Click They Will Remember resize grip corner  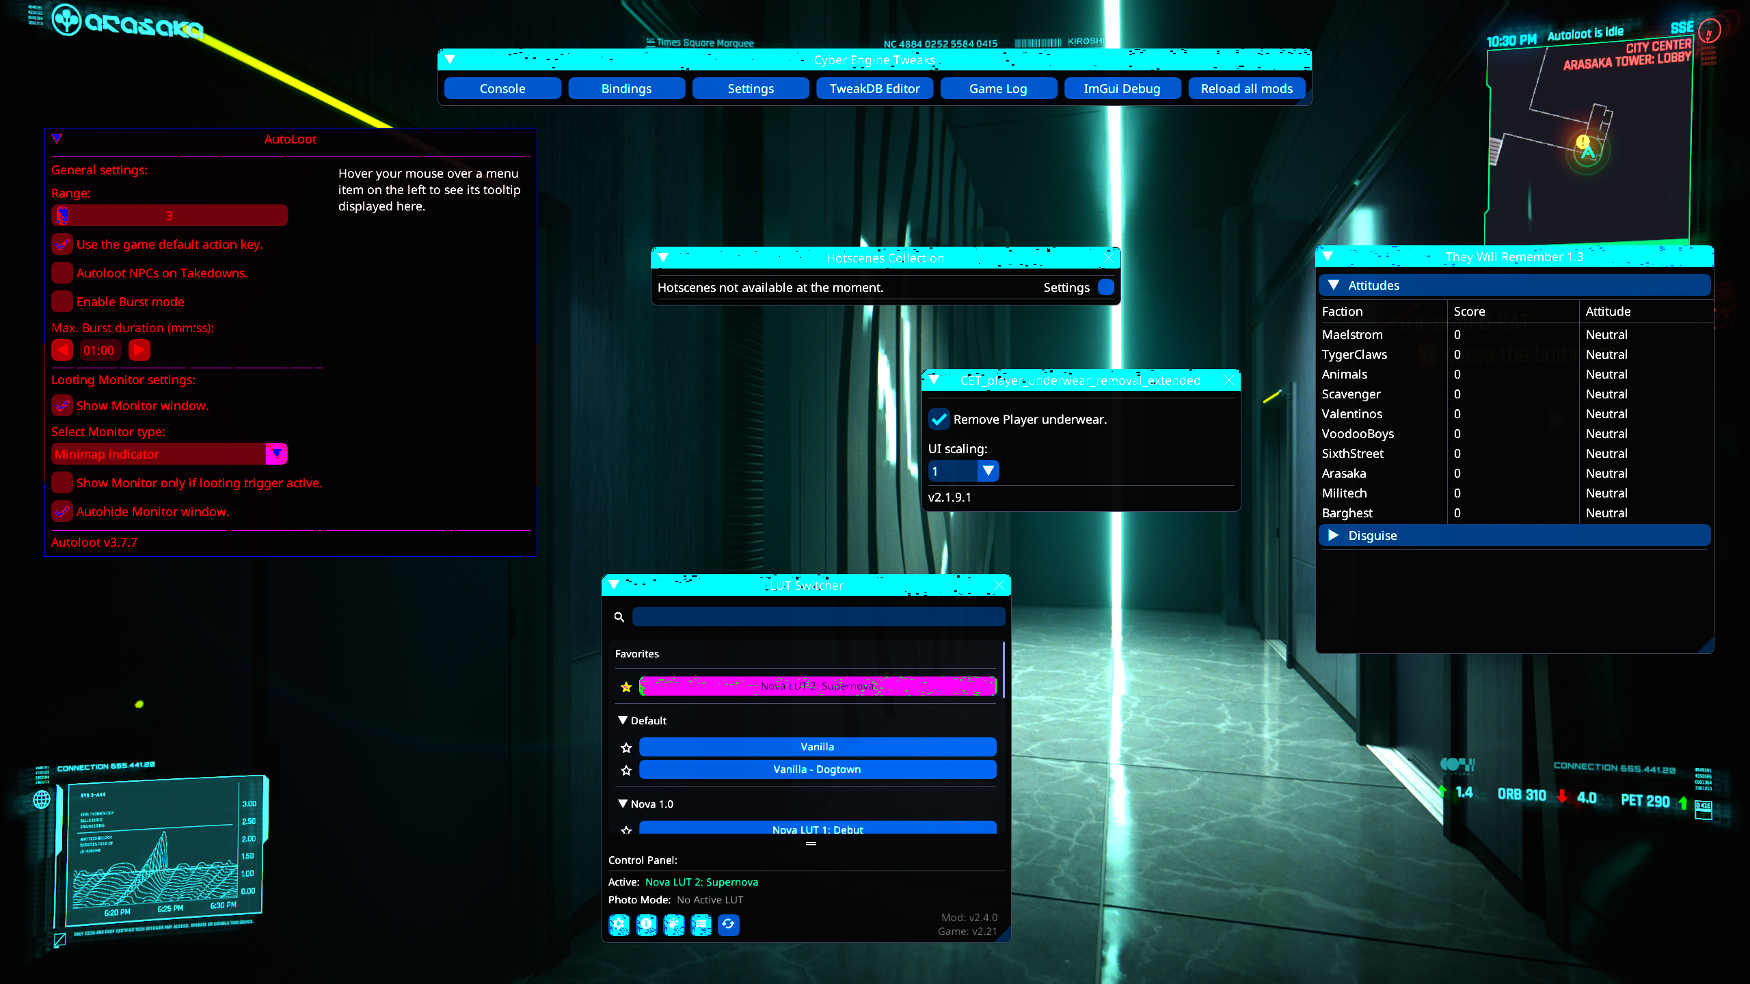tap(1706, 646)
